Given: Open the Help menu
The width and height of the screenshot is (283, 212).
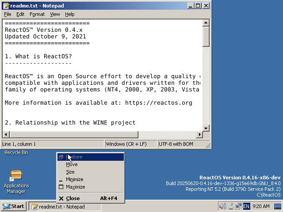Looking at the screenshot, I should point(70,14).
